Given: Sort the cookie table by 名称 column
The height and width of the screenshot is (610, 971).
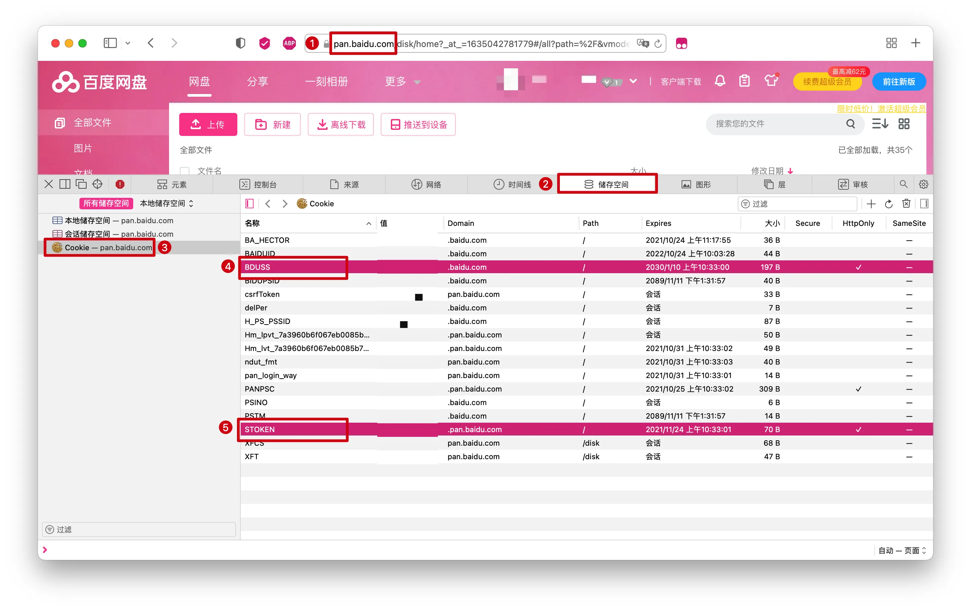Looking at the screenshot, I should coord(308,224).
